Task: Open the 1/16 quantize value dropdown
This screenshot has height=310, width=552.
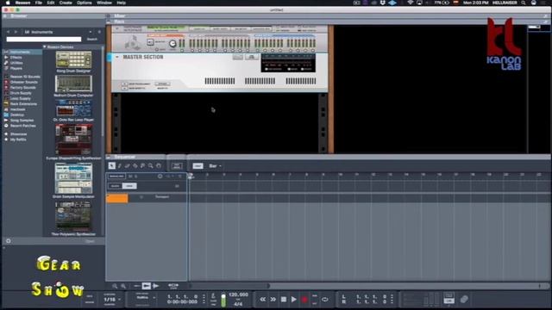Action: [x=112, y=300]
